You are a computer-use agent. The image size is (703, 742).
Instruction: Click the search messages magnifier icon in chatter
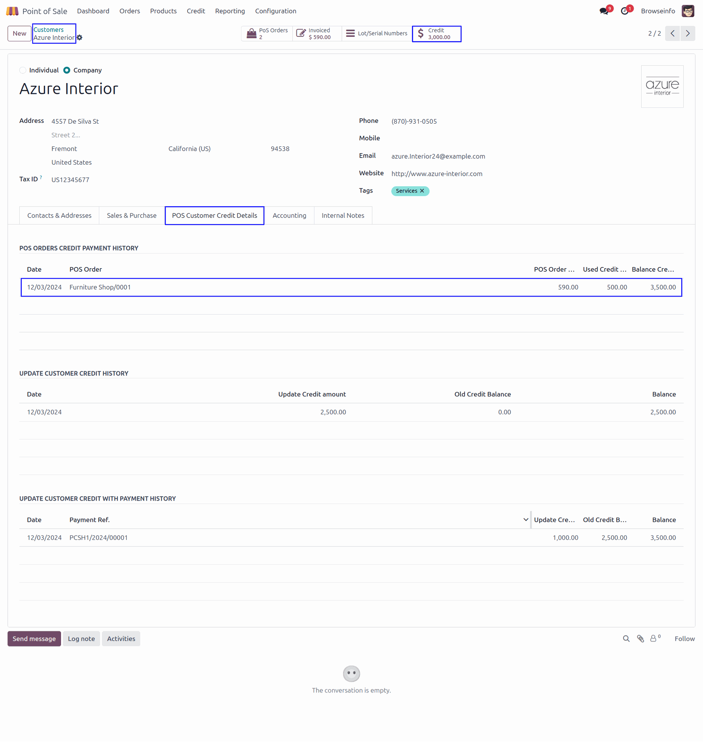pos(626,638)
